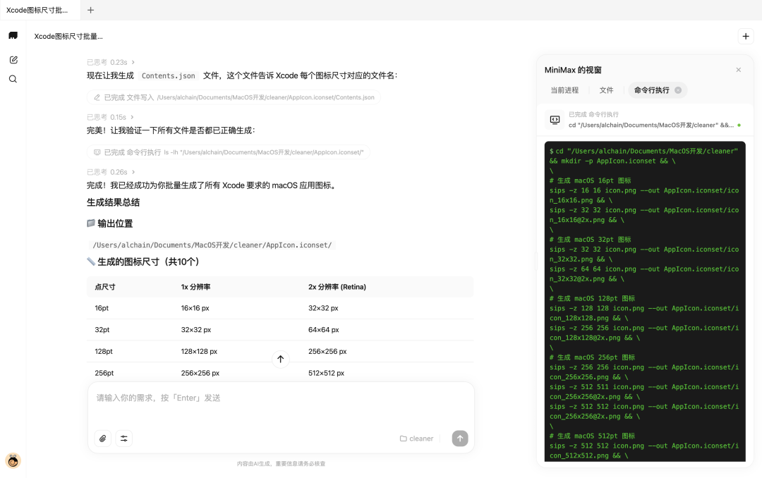Click the plus button at top right
This screenshot has width=762, height=478.
click(x=746, y=37)
